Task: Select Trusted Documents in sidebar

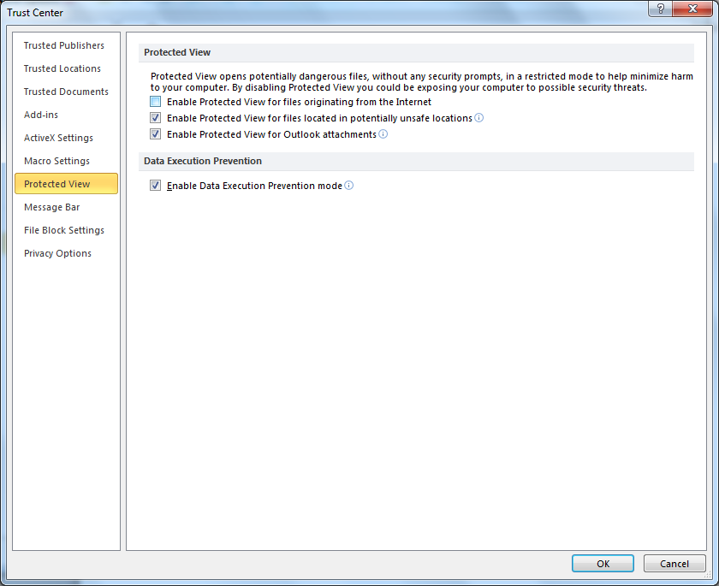Action: [66, 92]
